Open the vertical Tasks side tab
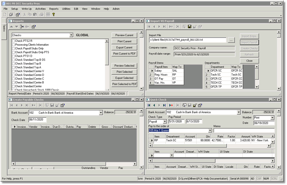 pos(4,29)
